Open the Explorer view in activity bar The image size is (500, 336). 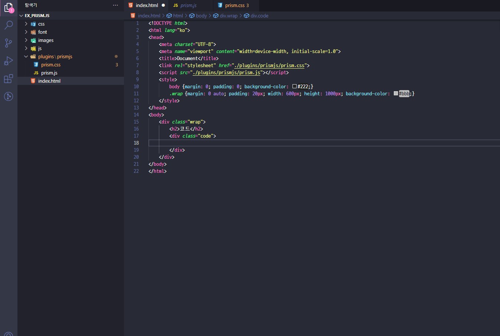click(x=8, y=7)
